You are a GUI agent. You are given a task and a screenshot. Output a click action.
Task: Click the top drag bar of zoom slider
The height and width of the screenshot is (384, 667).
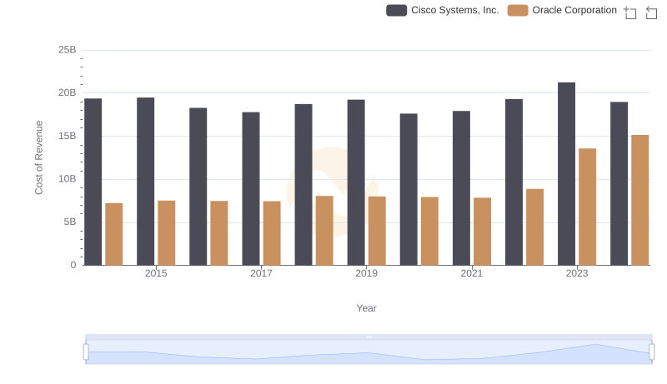tap(369, 337)
